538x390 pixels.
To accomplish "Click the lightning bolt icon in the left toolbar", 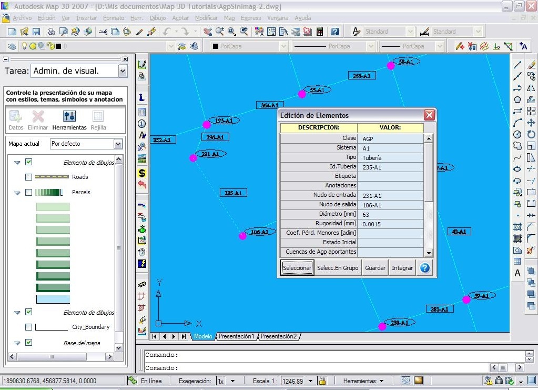I will coord(141,263).
